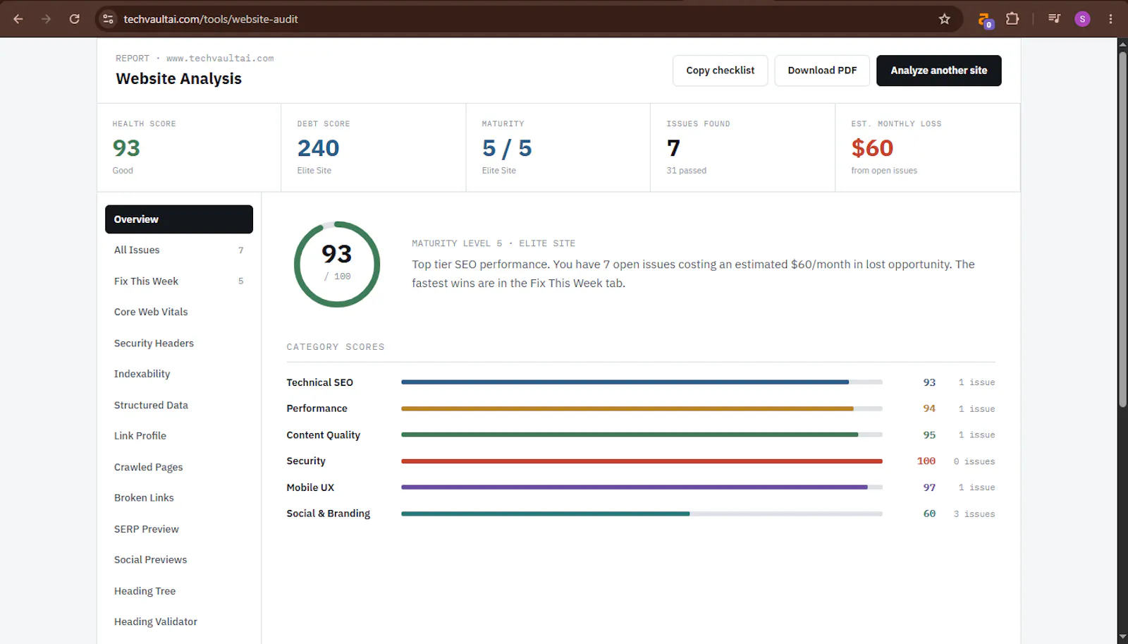
Task: Open Structured Data section
Action: (x=179, y=405)
